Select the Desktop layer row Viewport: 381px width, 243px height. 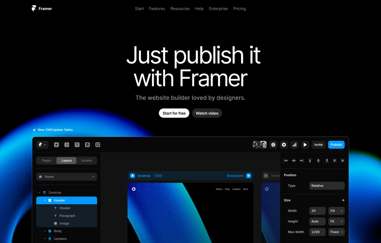point(67,192)
